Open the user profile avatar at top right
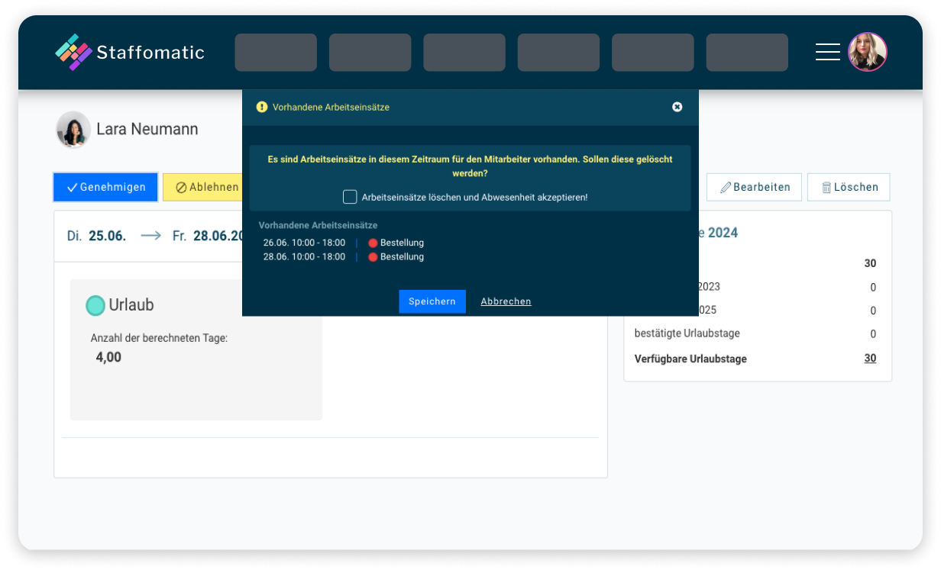This screenshot has height=573, width=941. coord(868,52)
